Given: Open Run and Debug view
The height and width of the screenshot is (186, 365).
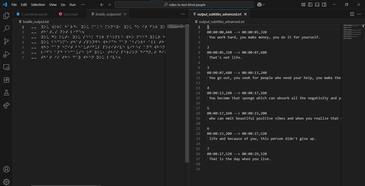Looking at the screenshot, I should coord(6,54).
